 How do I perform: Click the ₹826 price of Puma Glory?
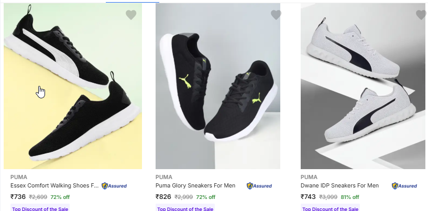(163, 197)
